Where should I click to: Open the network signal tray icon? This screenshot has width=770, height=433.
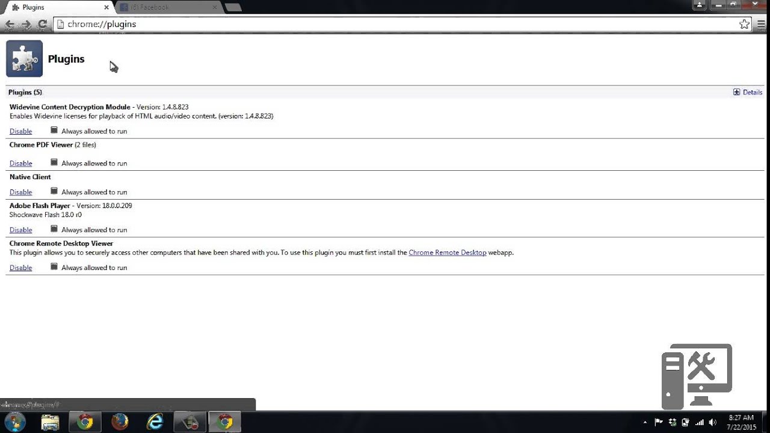click(x=700, y=422)
